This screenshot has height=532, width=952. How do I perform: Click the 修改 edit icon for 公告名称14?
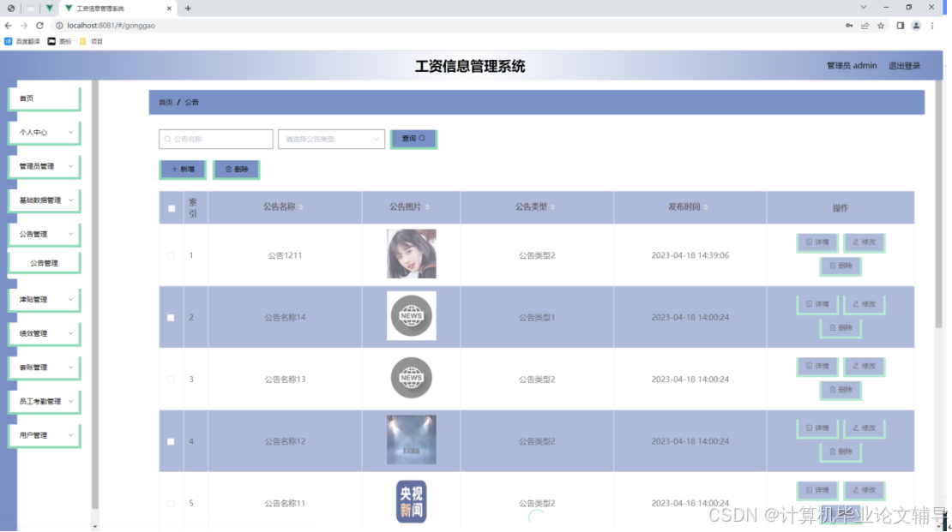point(855,304)
